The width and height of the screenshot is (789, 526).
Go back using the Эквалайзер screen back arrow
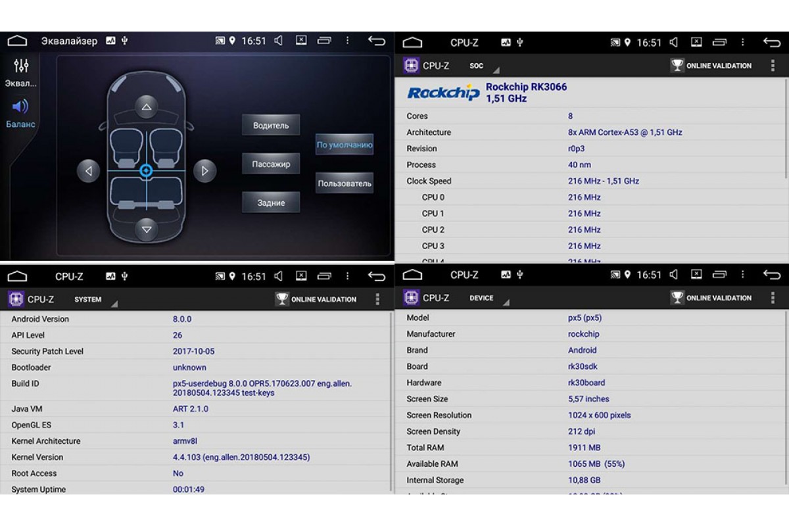click(x=377, y=41)
